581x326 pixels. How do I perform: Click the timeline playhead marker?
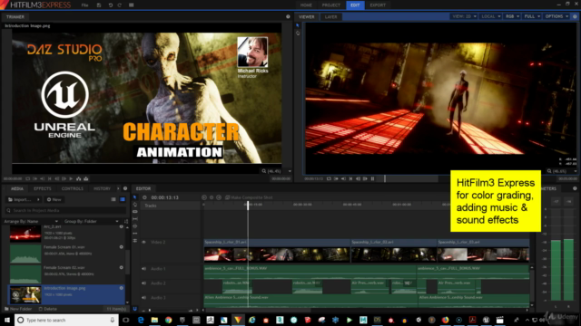[248, 206]
